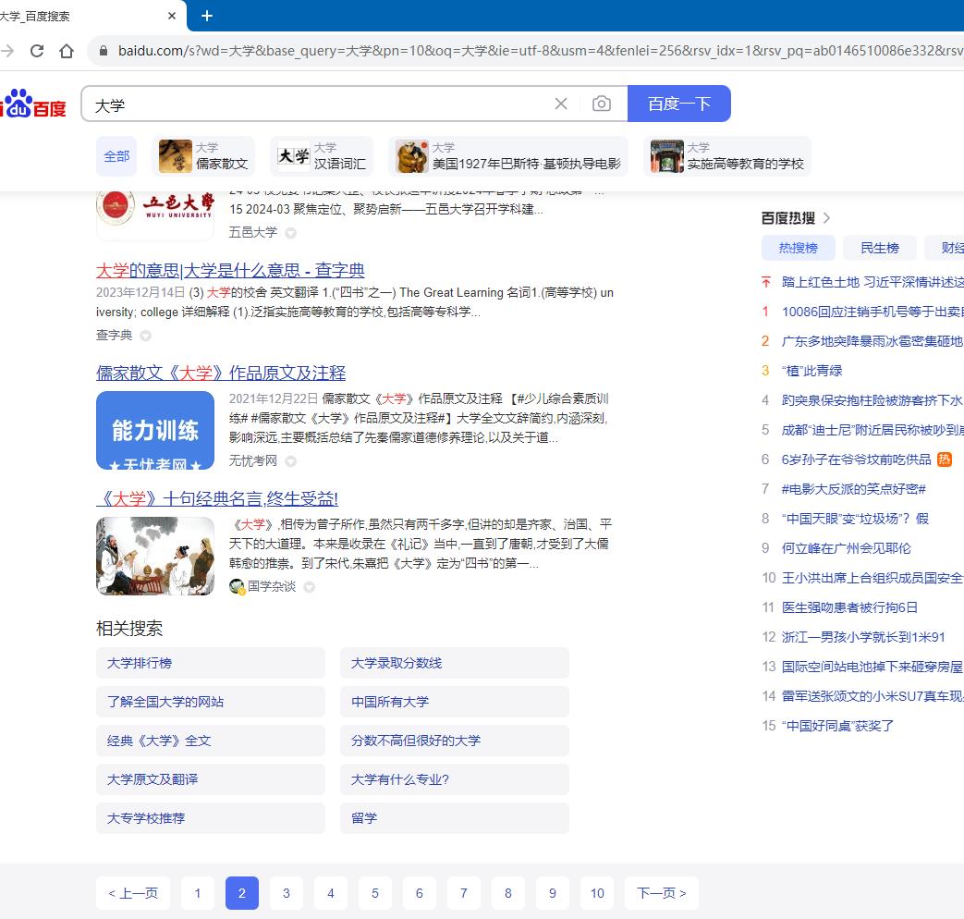The height and width of the screenshot is (919, 964).
Task: Click the shield icon next to 查字典
Action: point(146,336)
